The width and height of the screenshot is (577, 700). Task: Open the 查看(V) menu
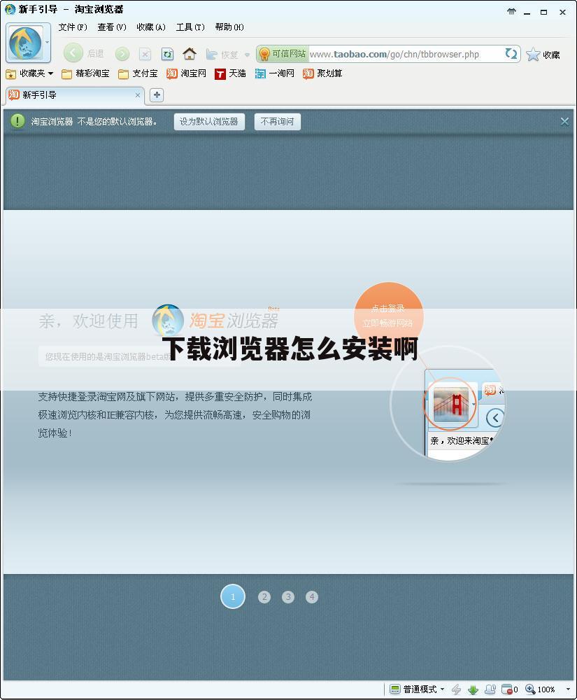112,27
